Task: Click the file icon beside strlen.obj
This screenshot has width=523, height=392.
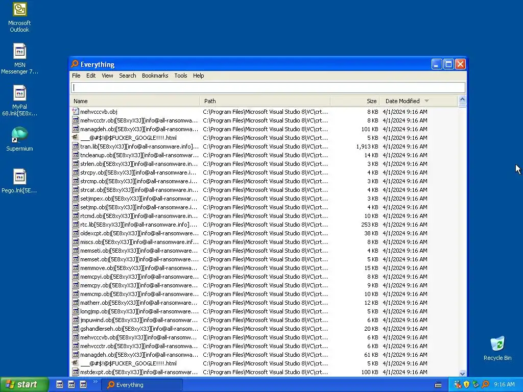Action: pyautogui.click(x=76, y=164)
